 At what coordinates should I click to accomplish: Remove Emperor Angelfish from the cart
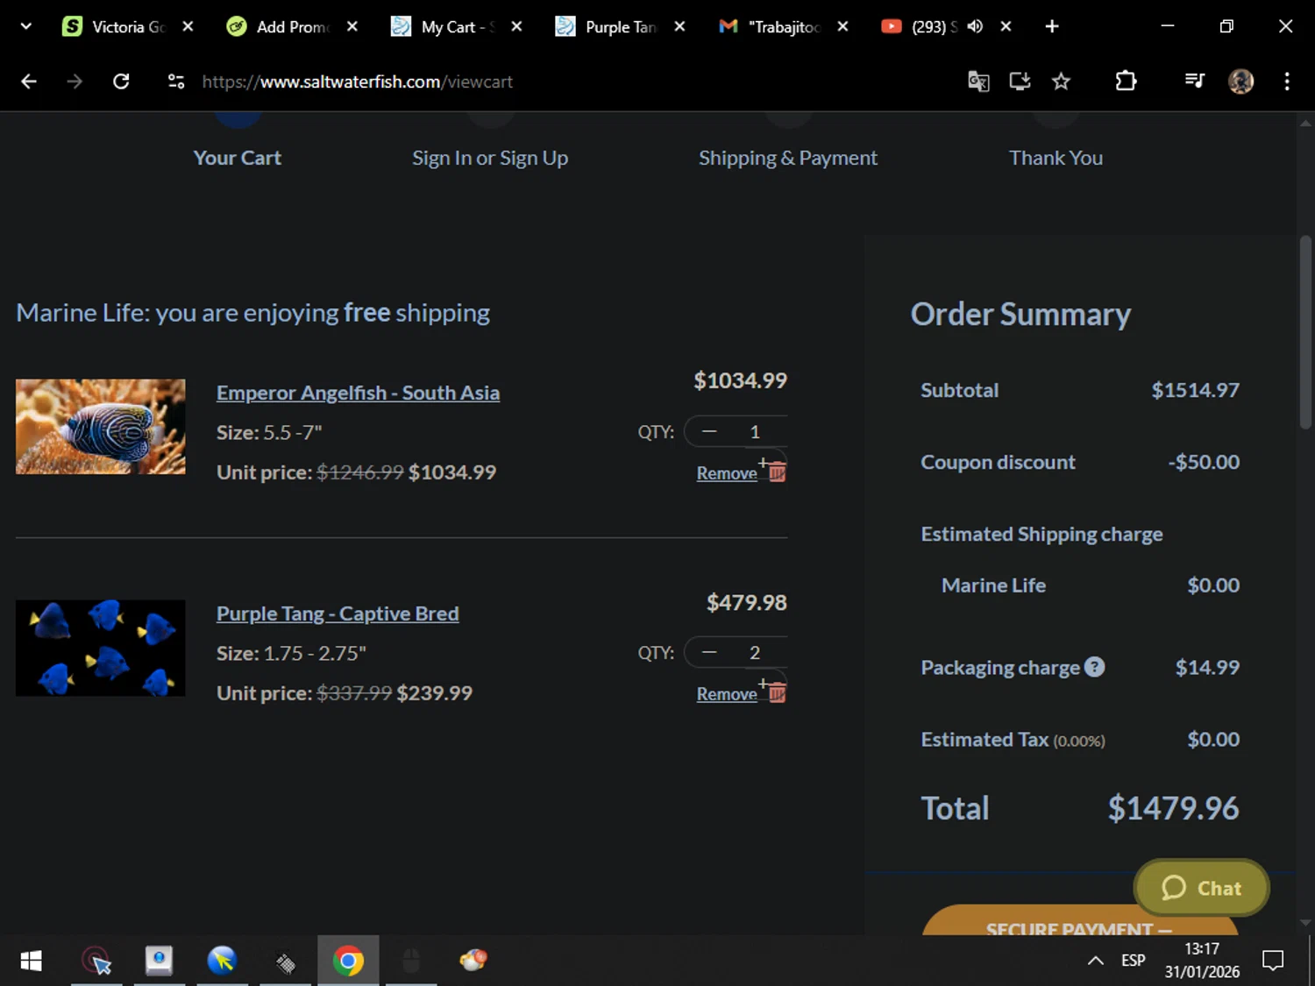coord(727,473)
